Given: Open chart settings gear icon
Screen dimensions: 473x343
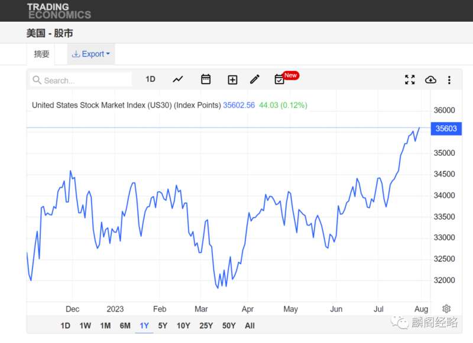Looking at the screenshot, I should 446,309.
